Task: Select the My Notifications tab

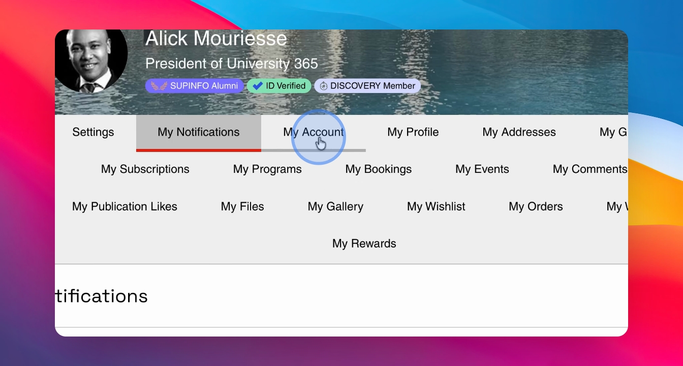Action: pyautogui.click(x=199, y=132)
